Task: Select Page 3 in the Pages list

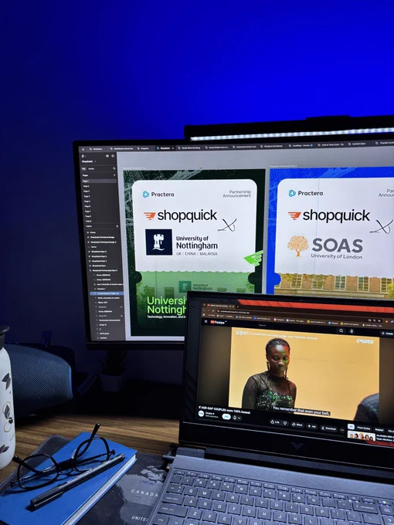Action: [87, 191]
